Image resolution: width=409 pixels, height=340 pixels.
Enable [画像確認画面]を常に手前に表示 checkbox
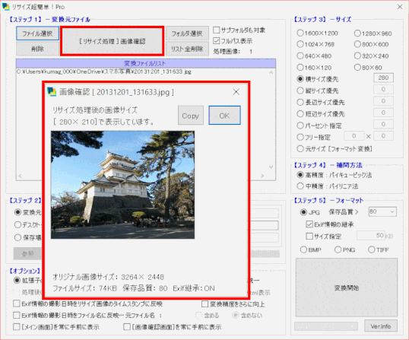pos(127,327)
